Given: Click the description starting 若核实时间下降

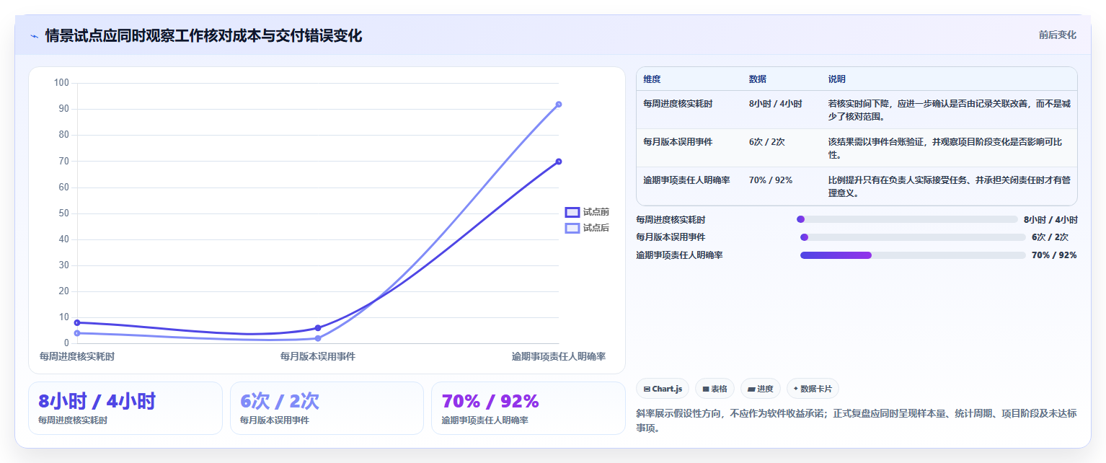Looking at the screenshot, I should 950,110.
